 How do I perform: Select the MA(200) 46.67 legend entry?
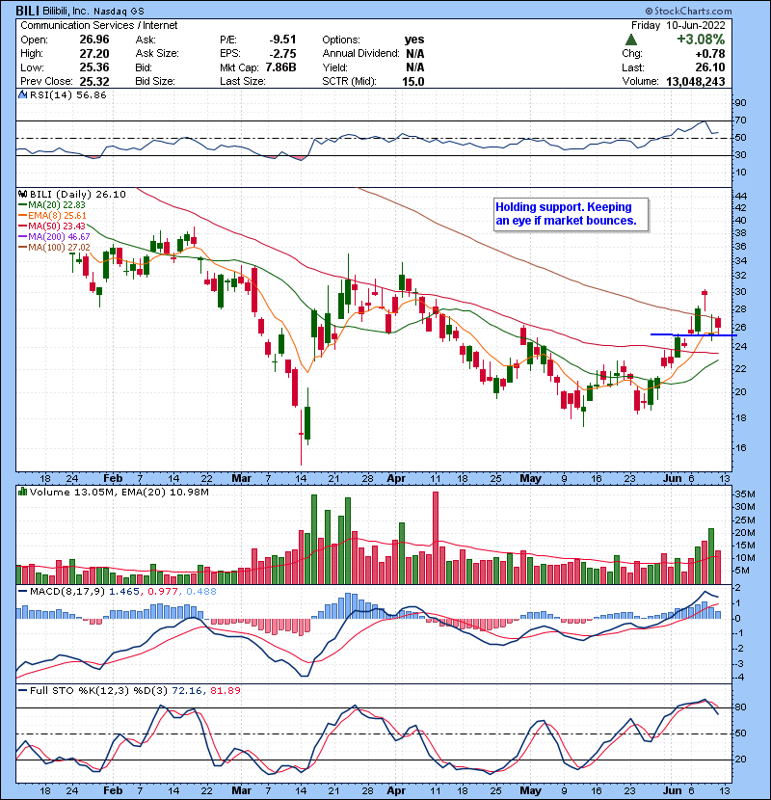pos(55,237)
